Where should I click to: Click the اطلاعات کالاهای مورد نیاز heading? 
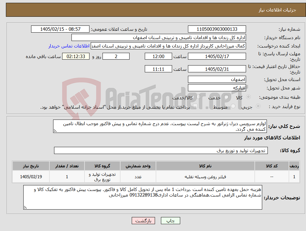pyautogui.click(x=272, y=138)
